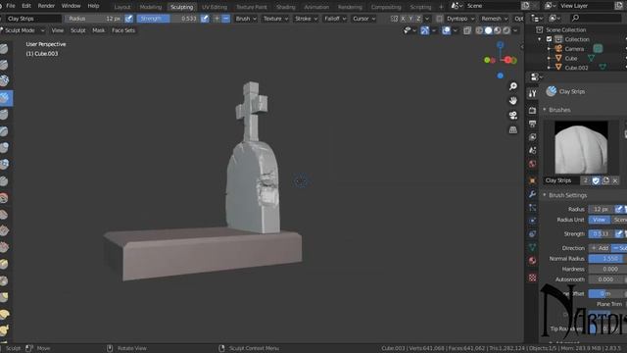The height and width of the screenshot is (353, 627).
Task: Toggle camera view with camera icon
Action: 513,116
